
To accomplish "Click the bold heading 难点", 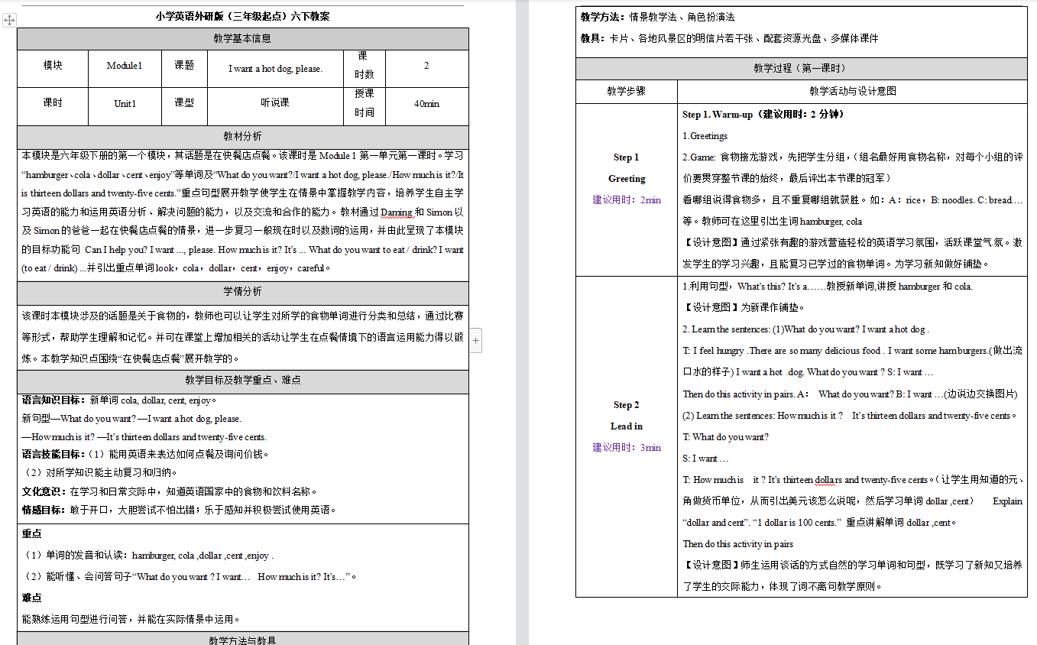I will pos(32,598).
